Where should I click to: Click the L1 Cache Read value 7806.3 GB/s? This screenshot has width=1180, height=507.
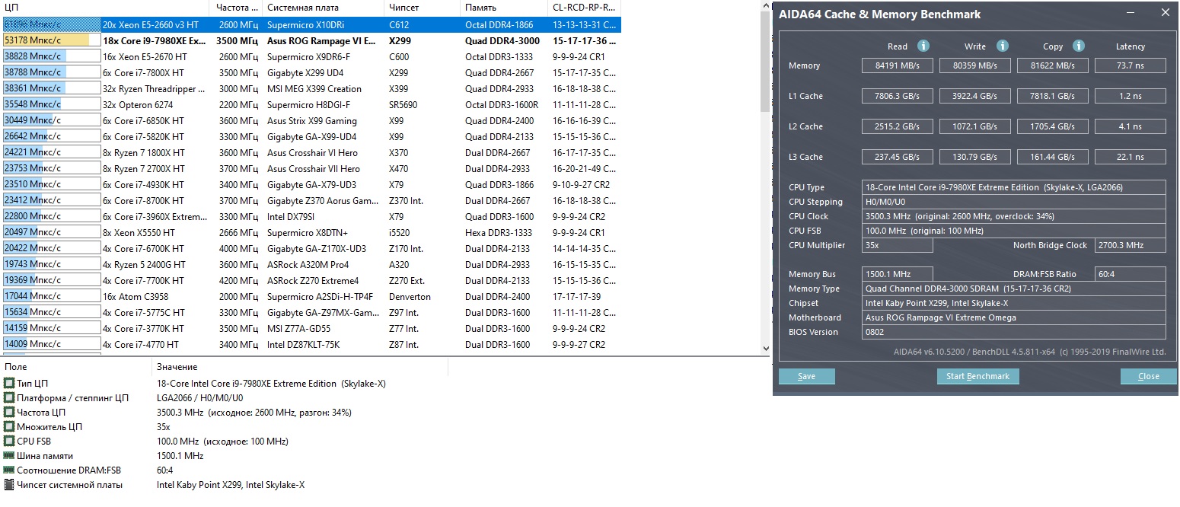pyautogui.click(x=898, y=96)
